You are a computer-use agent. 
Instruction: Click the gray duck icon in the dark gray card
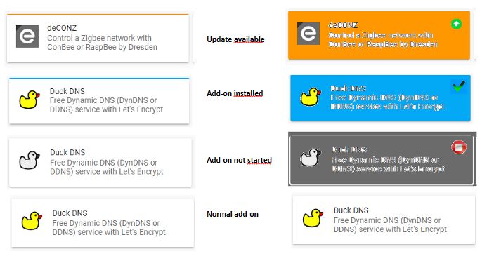tap(311, 158)
